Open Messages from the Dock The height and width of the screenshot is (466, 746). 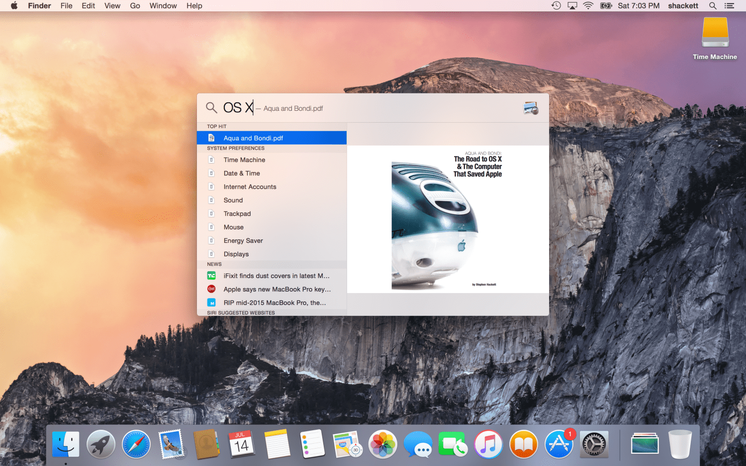tap(418, 444)
